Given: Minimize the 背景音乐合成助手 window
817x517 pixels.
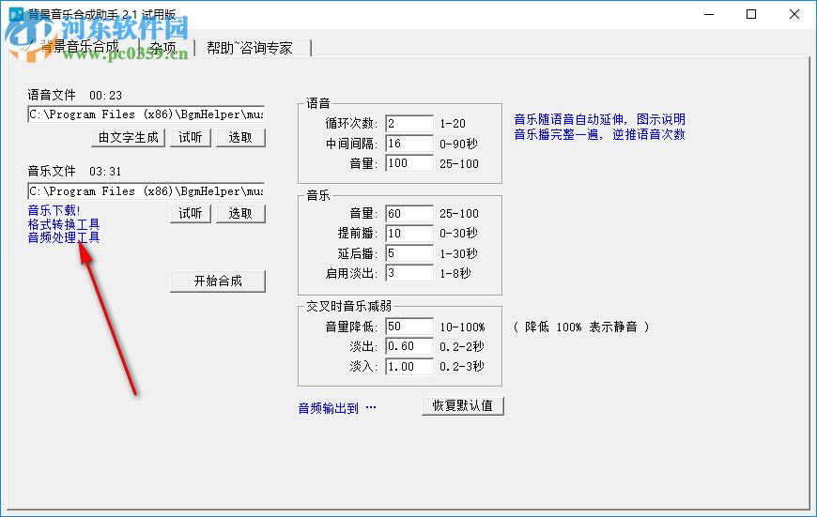Looking at the screenshot, I should 709,14.
